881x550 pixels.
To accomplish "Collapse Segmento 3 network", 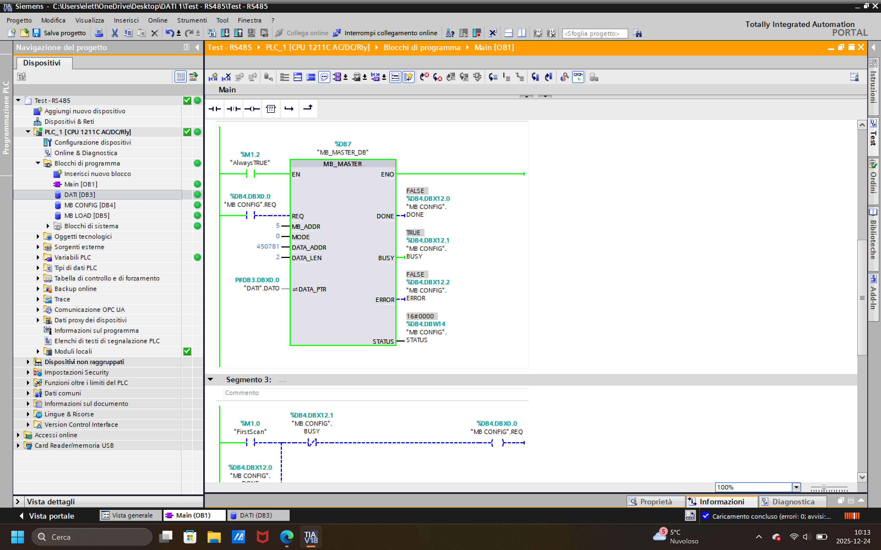I will pos(210,380).
